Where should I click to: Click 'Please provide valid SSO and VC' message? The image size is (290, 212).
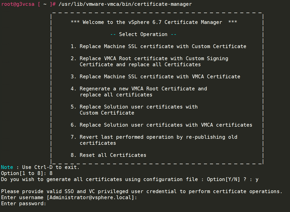[142, 192]
